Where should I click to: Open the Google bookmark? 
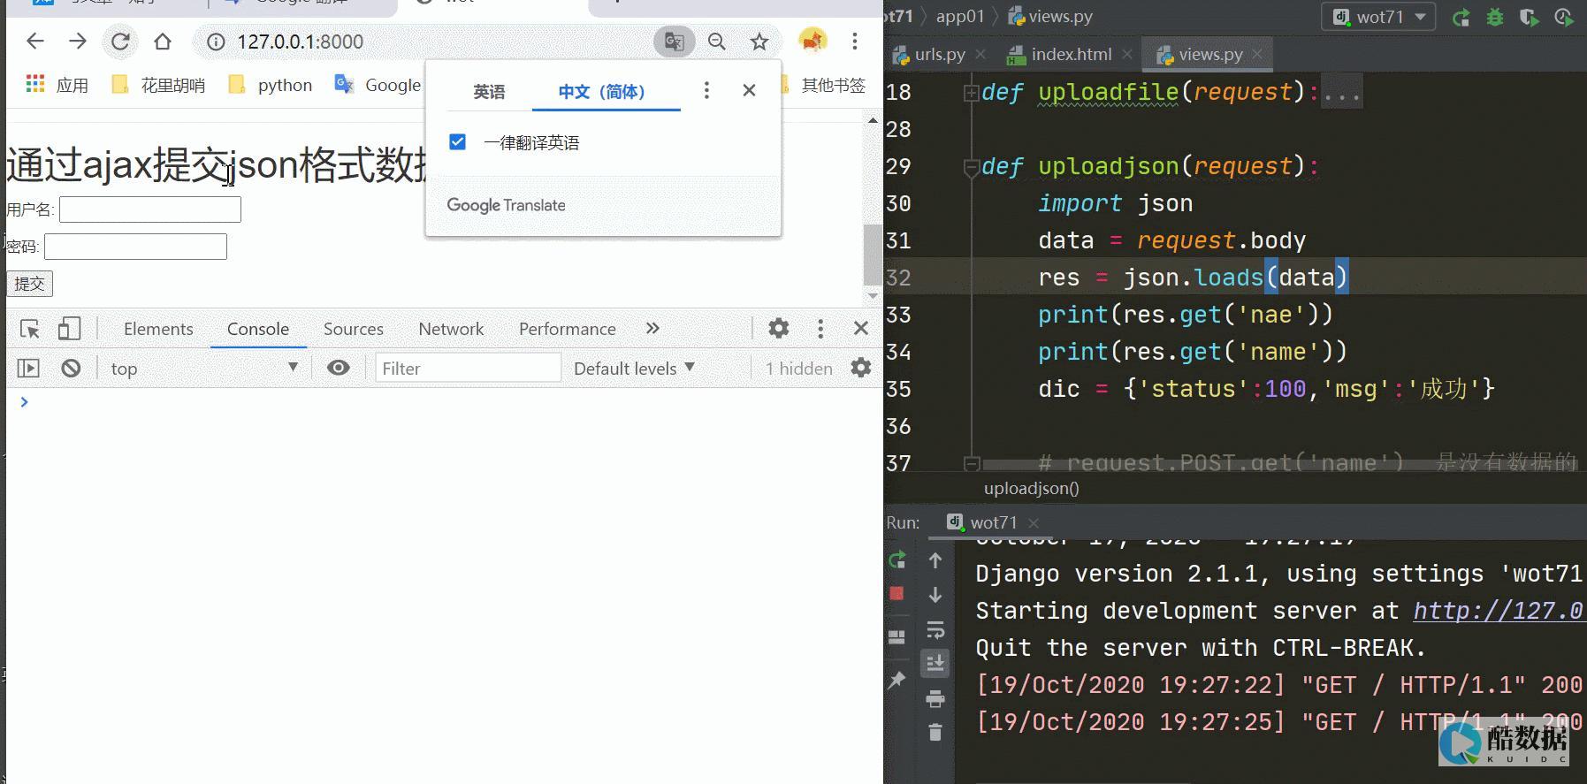(x=378, y=85)
